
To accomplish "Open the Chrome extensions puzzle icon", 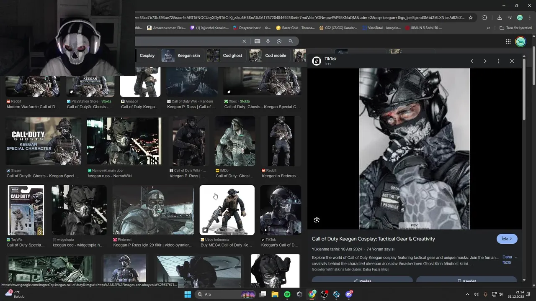I will click(x=484, y=18).
